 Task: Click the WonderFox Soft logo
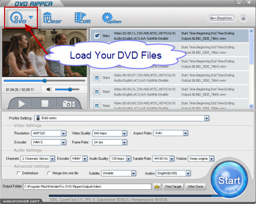[x=21, y=201]
